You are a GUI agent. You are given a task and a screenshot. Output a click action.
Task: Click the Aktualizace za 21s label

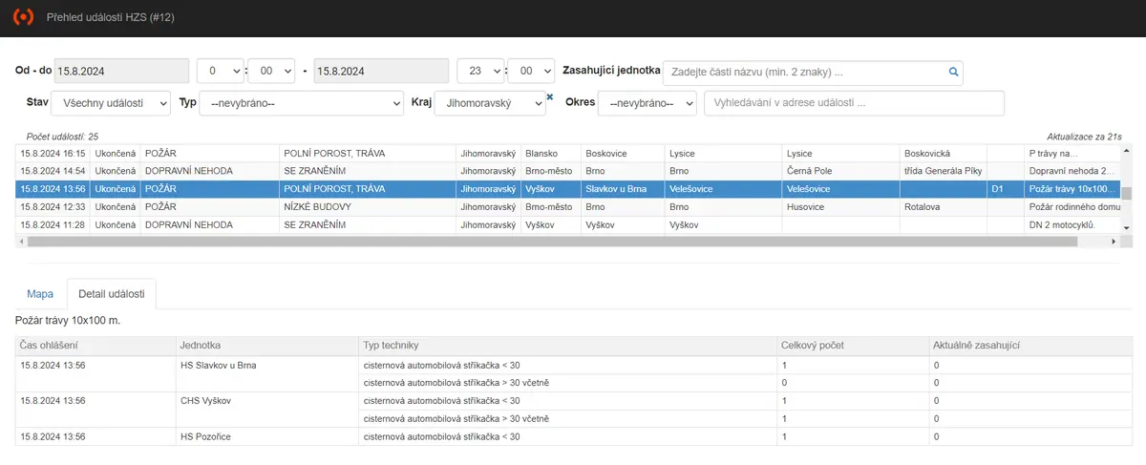[x=1085, y=137]
